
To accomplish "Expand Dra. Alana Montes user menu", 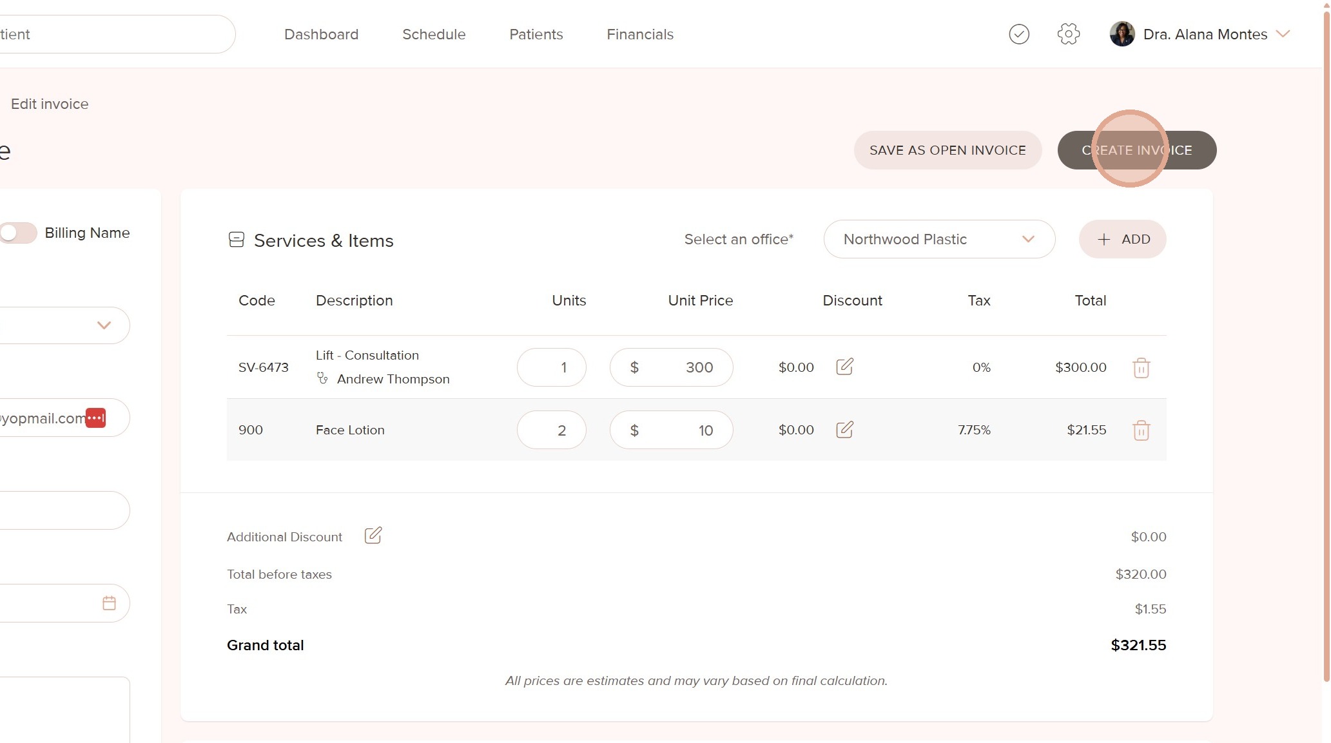I will point(1283,34).
